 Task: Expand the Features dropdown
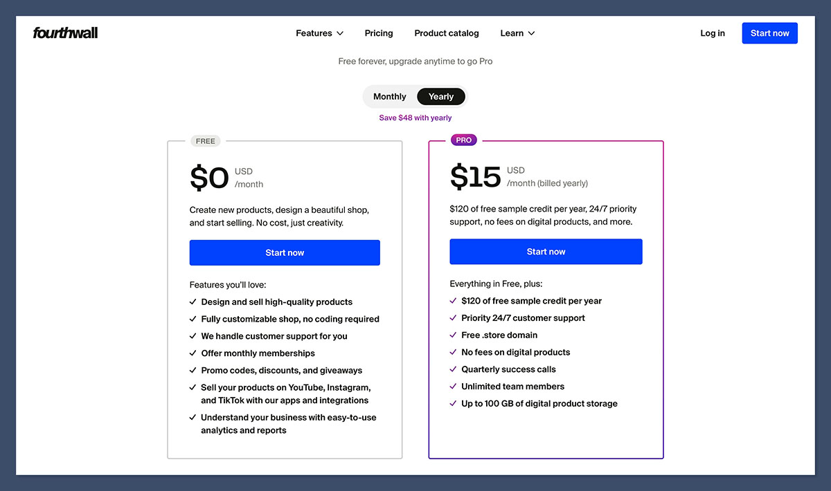pyautogui.click(x=319, y=33)
